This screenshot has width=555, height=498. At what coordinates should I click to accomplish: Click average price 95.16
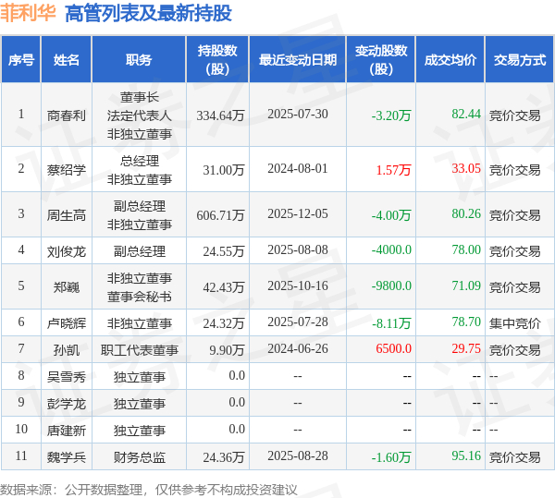point(466,455)
